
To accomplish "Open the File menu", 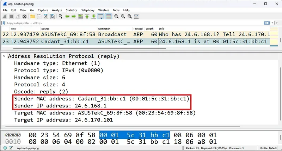I will pyautogui.click(x=5, y=10).
